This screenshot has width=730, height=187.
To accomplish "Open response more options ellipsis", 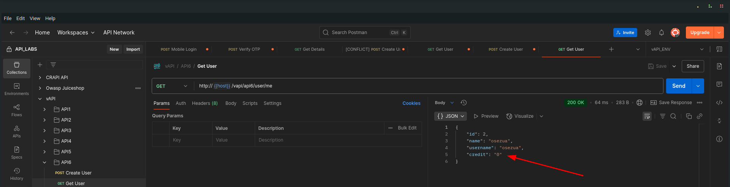I will pos(700,103).
